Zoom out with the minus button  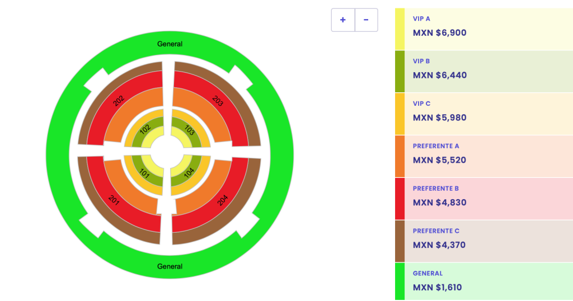[x=366, y=20]
